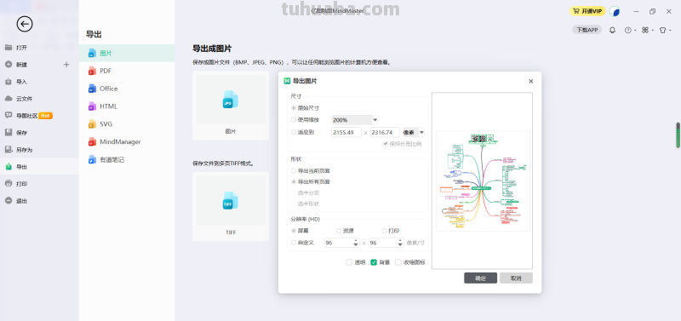This screenshot has width=681, height=321.
Task: Open the 图片 export category
Action: coord(127,53)
